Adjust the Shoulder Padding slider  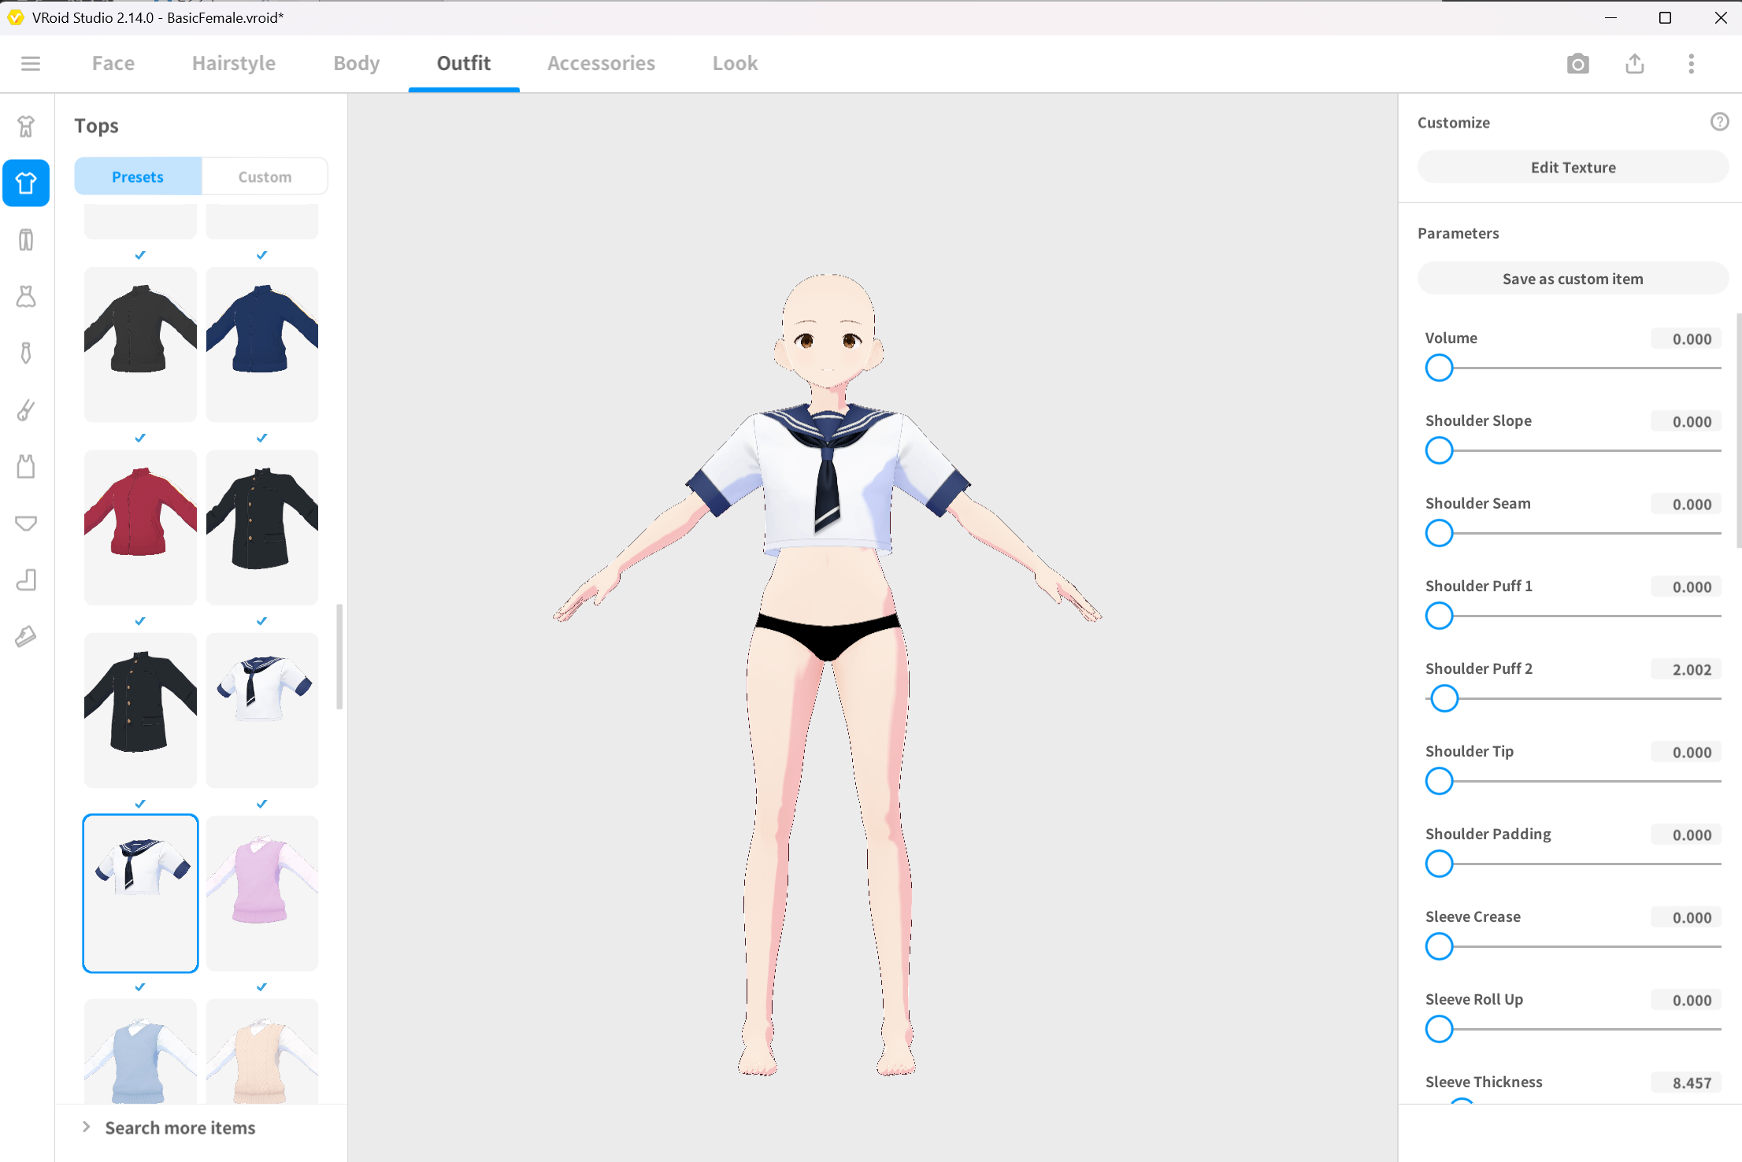tap(1439, 864)
